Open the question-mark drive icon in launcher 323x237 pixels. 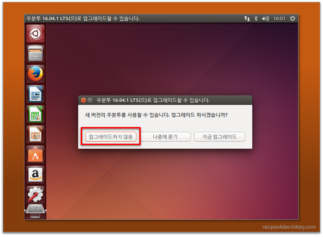point(35,211)
